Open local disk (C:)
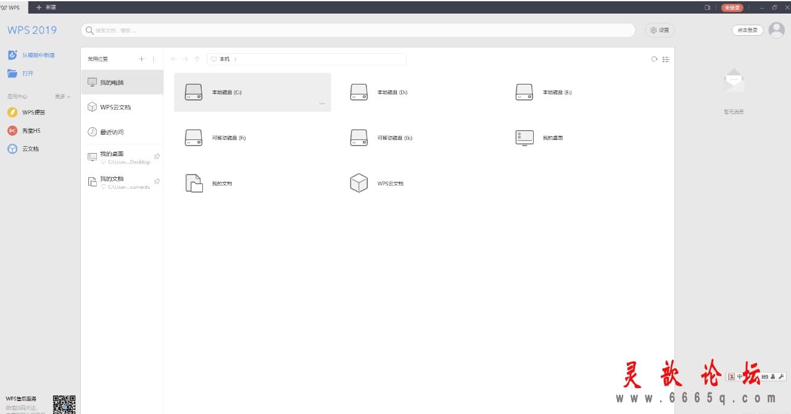 (252, 93)
